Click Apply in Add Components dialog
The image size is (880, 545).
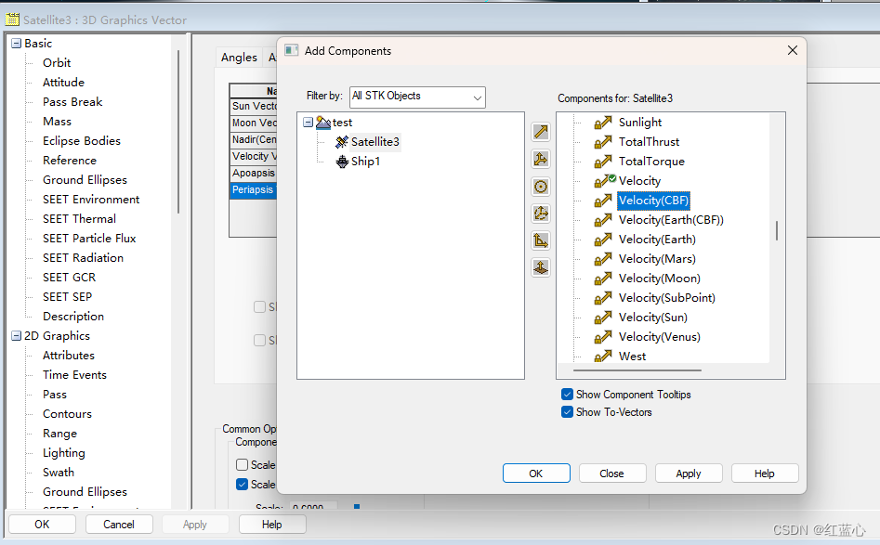click(x=689, y=474)
